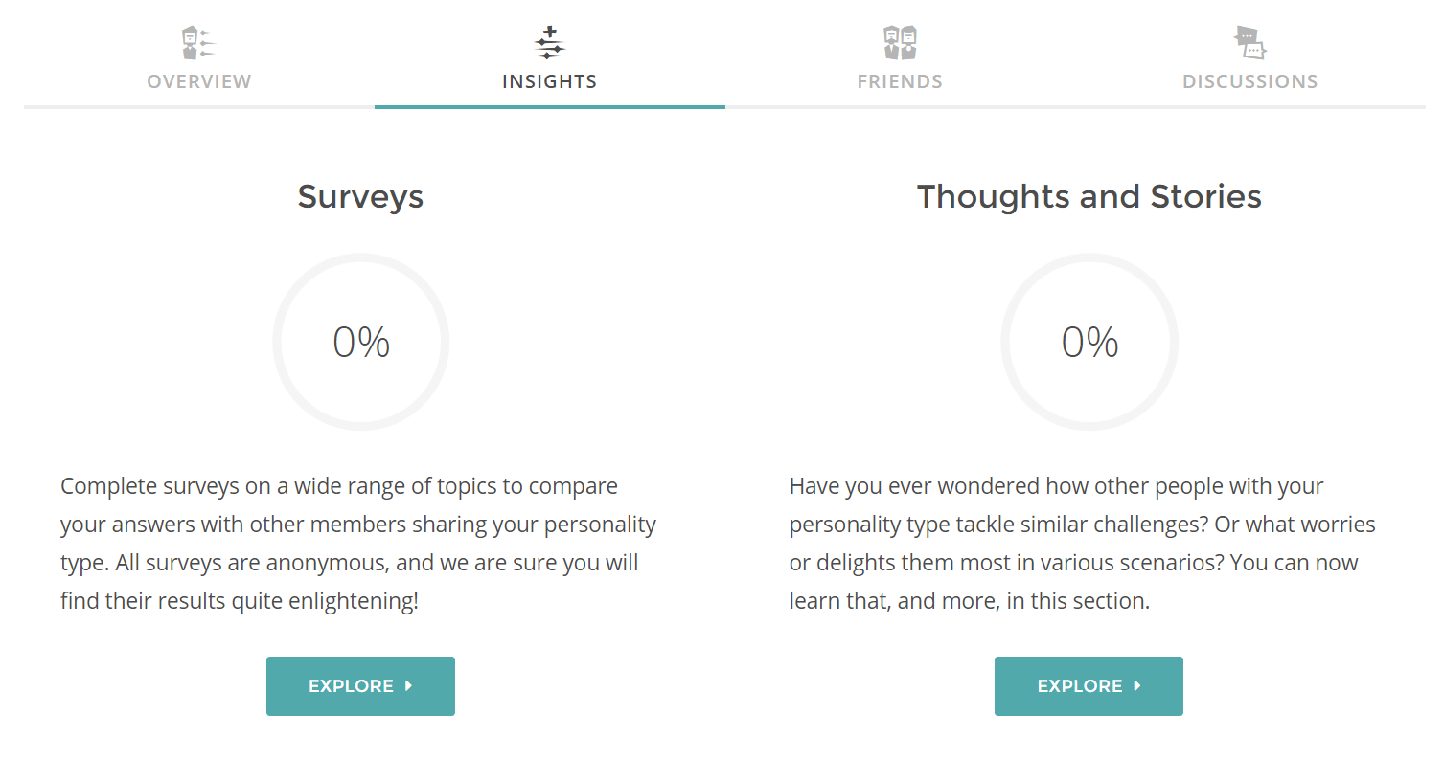Click the 0% text under Thoughts and Stories
The height and width of the screenshot is (759, 1444).
point(1089,343)
